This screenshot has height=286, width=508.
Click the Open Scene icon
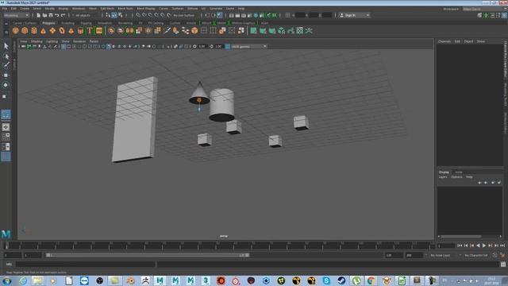44,15
